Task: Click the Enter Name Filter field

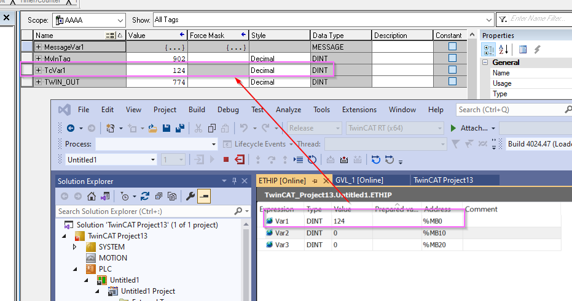Action: tap(538, 18)
